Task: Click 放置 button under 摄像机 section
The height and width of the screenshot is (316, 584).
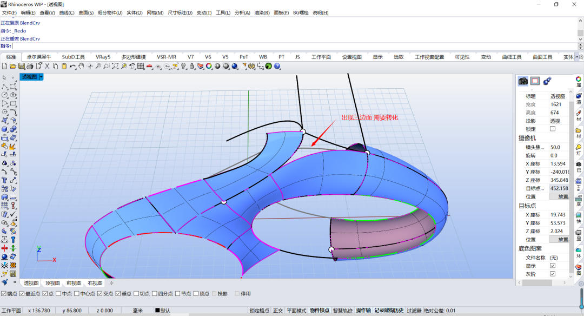Action: pos(562,196)
